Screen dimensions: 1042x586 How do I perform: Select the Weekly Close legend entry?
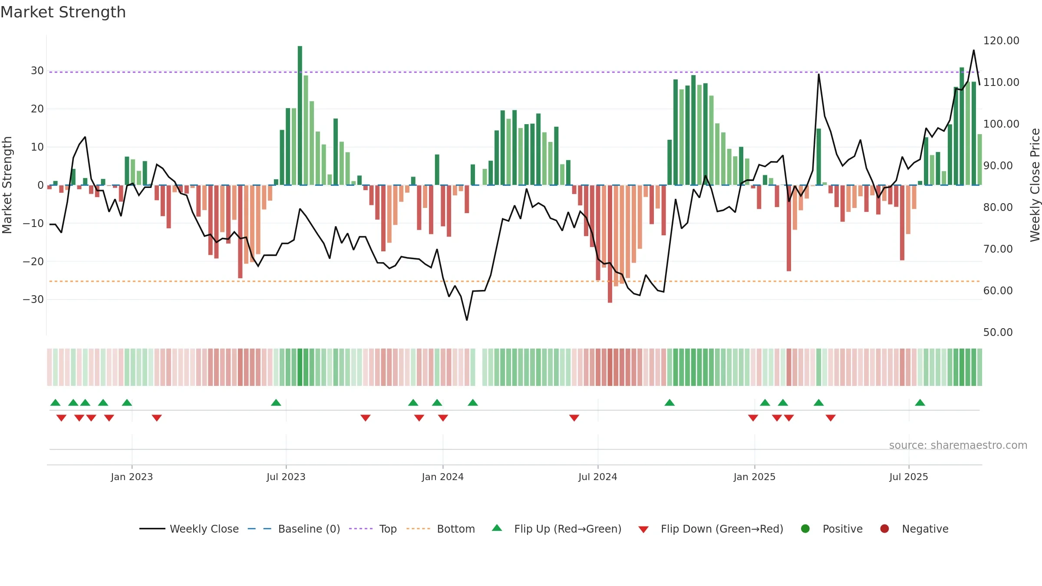[x=189, y=529]
